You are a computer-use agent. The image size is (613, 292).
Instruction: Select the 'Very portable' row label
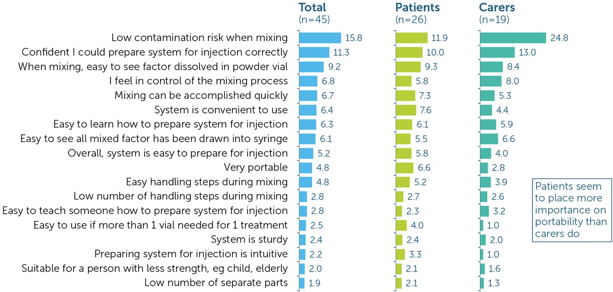[x=256, y=168]
